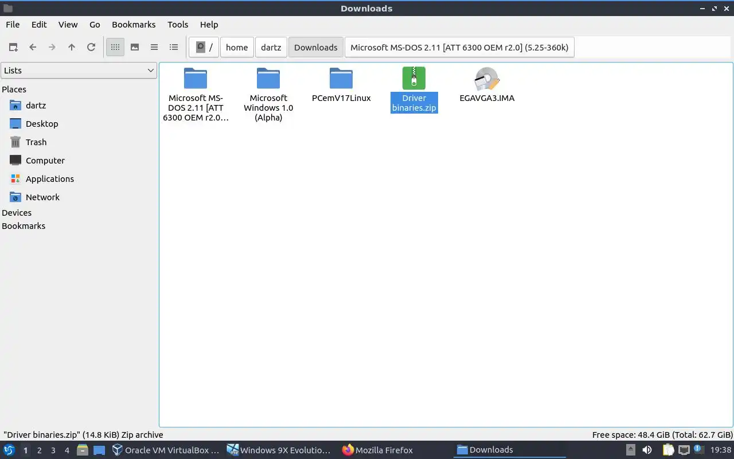Open removable media eject tray icon
734x459 pixels.
pos(630,450)
